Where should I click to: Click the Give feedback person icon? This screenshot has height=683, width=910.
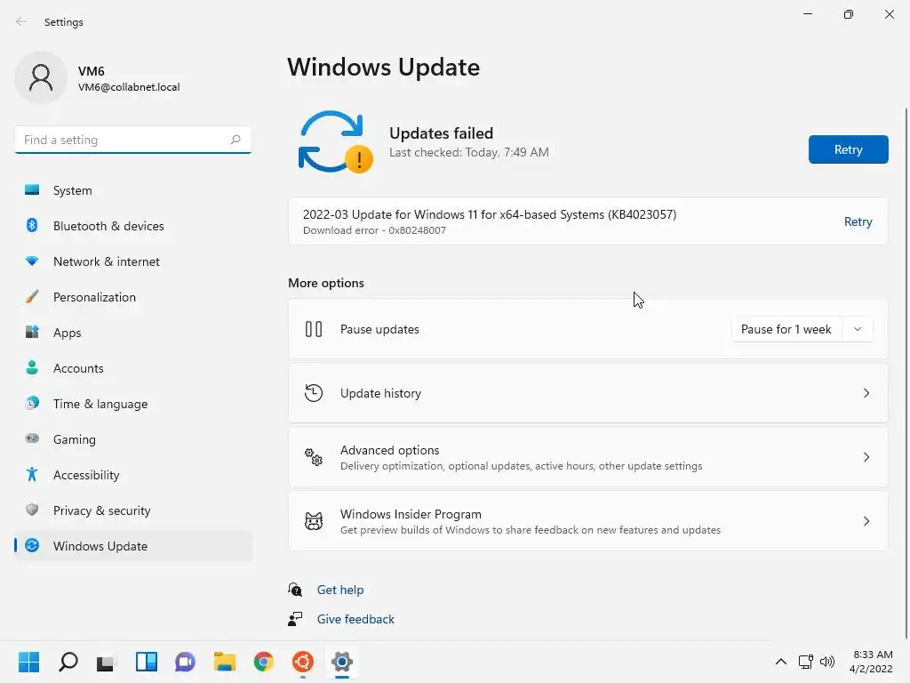coord(295,619)
